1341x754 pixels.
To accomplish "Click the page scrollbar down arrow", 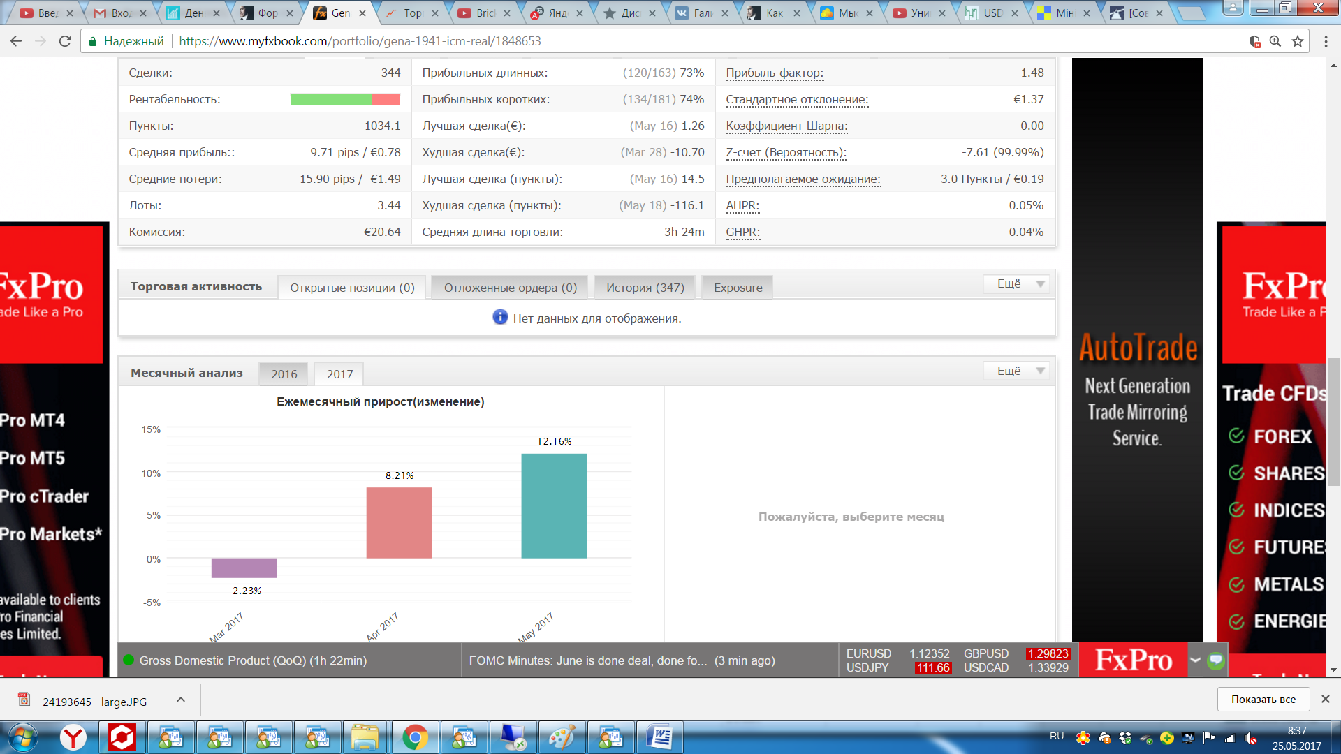I will (1333, 670).
